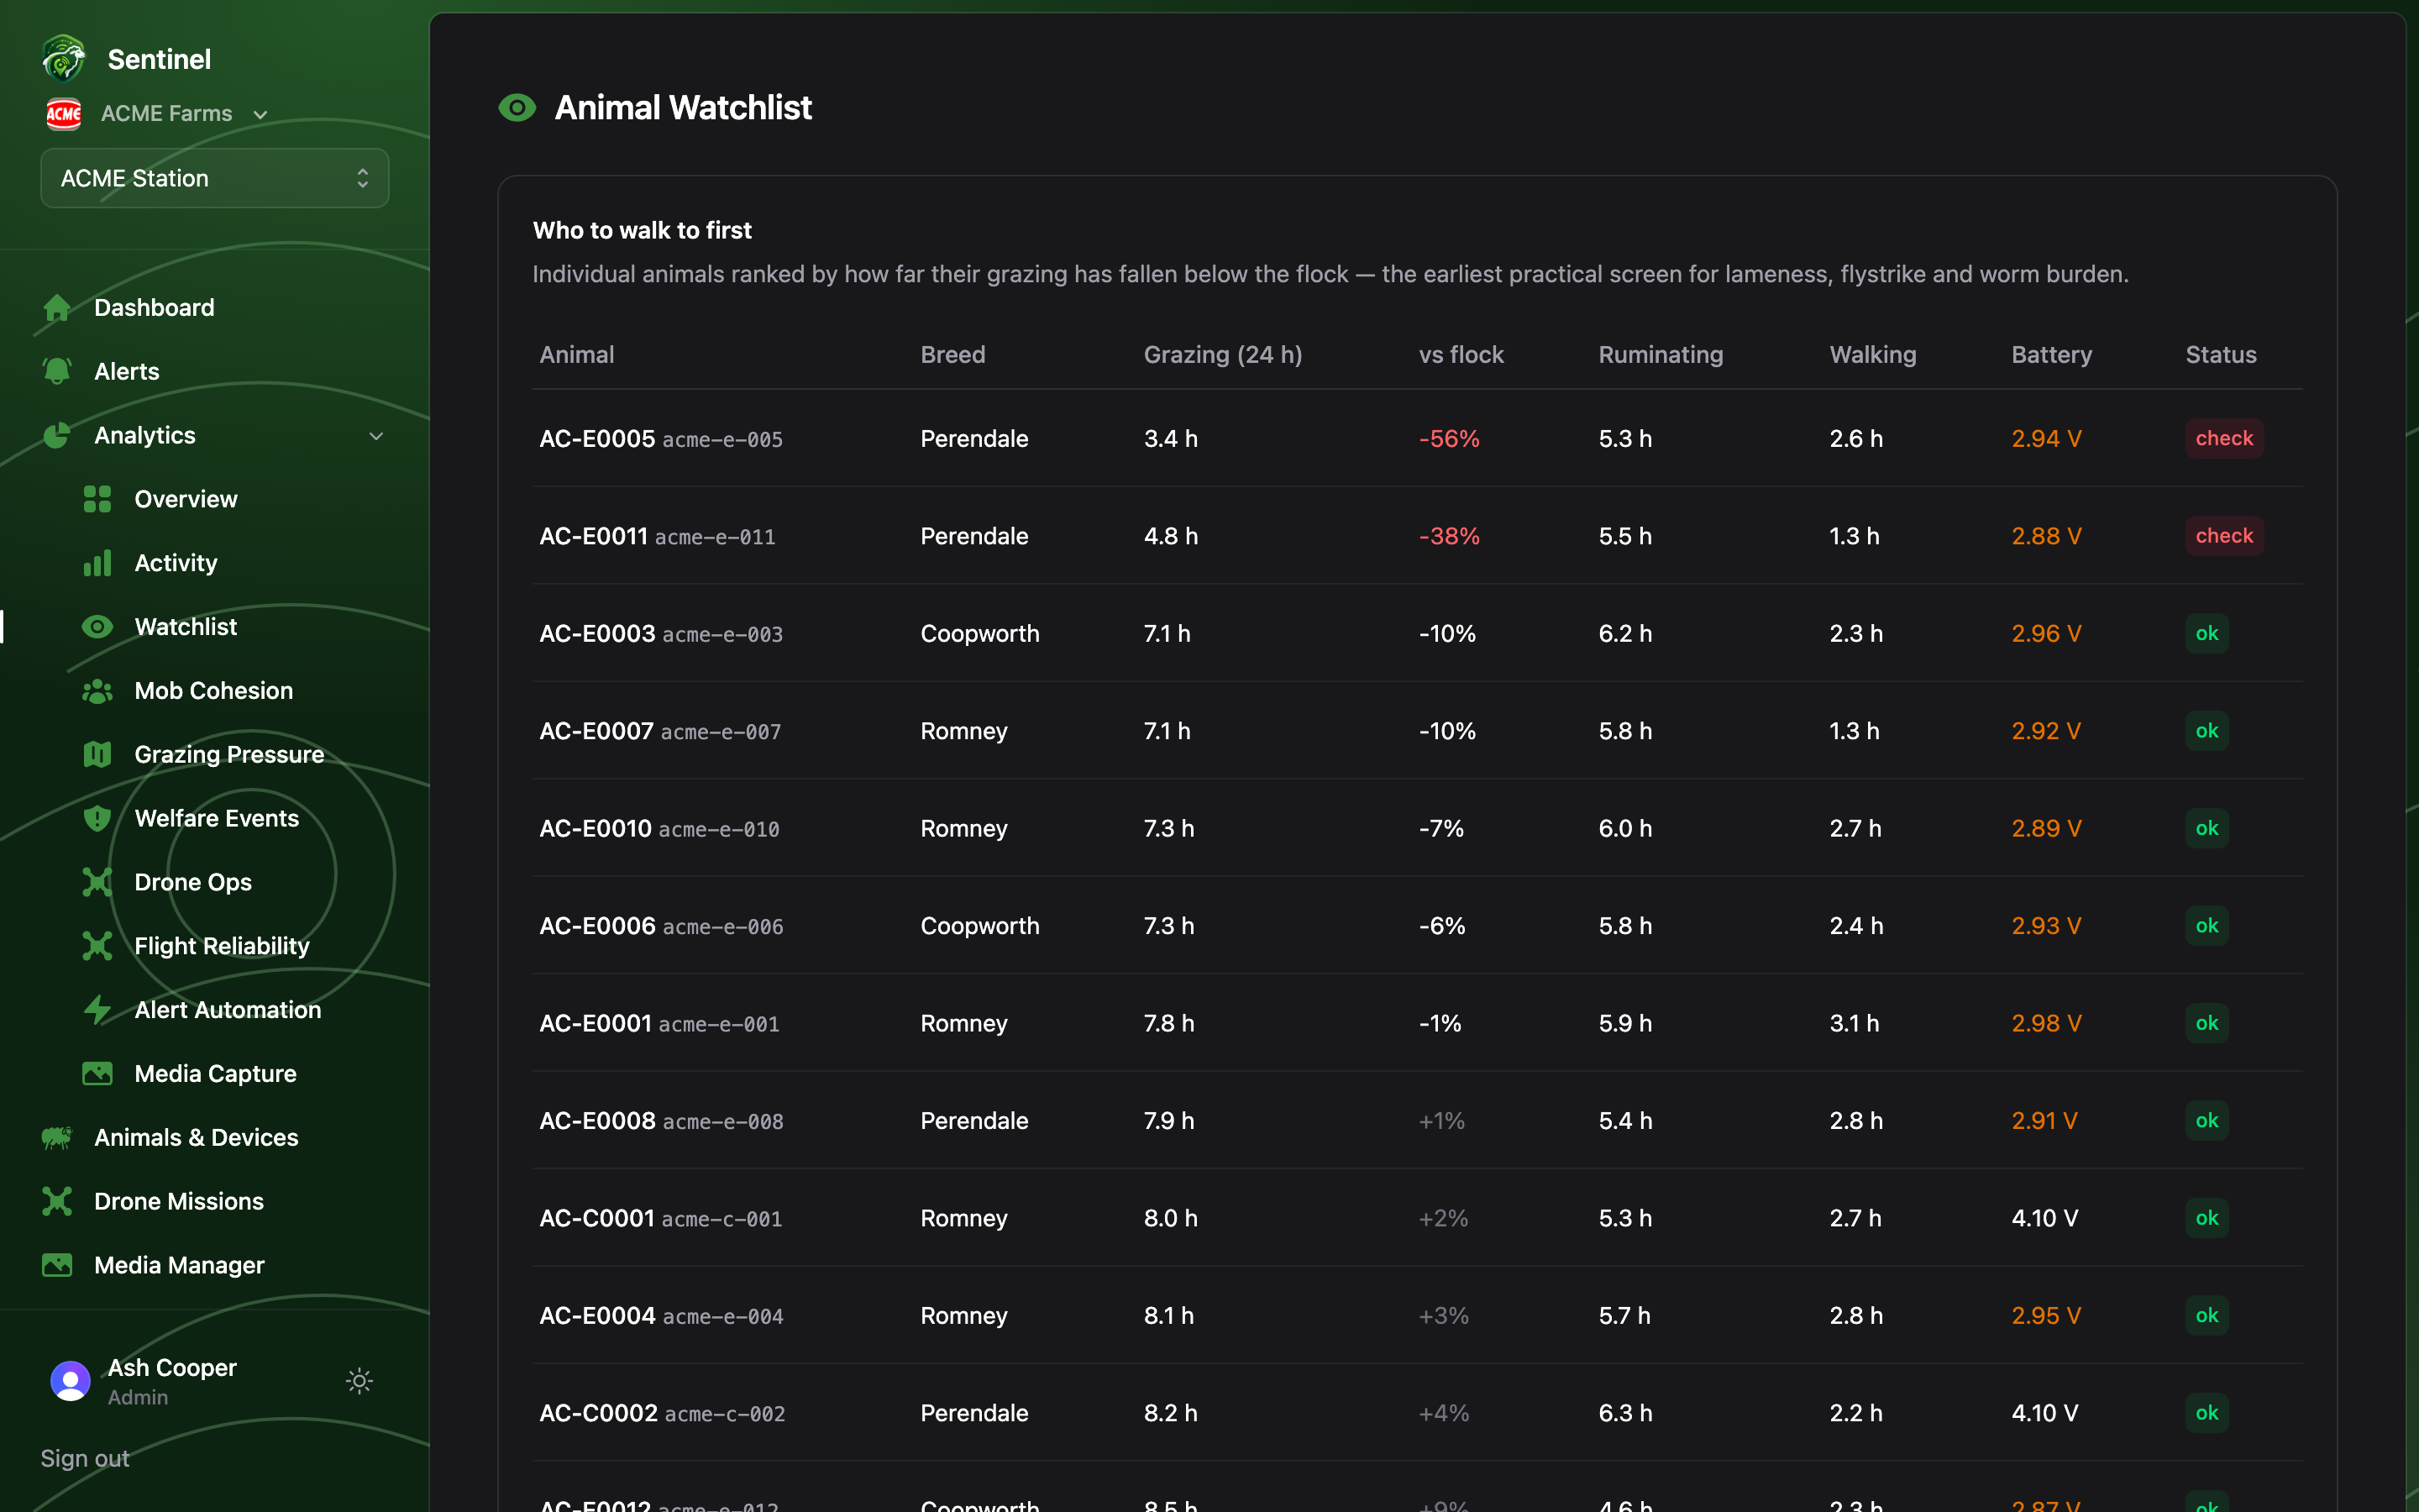Click the Alerts bell icon
Screen dimensions: 2419x1512
coord(57,371)
